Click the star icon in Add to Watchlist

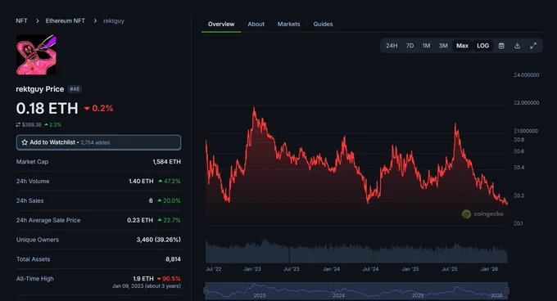click(x=25, y=142)
